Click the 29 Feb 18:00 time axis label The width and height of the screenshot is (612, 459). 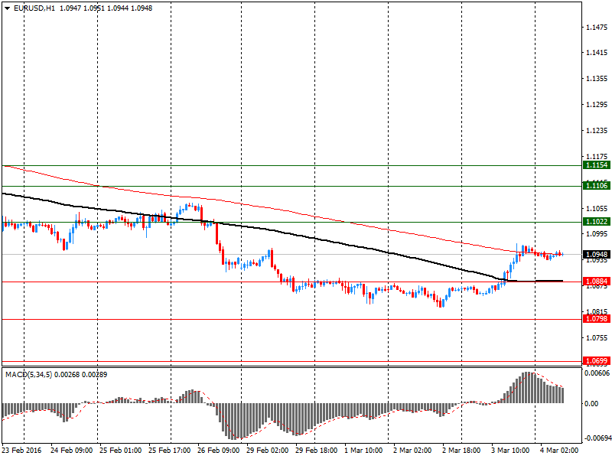click(x=316, y=451)
